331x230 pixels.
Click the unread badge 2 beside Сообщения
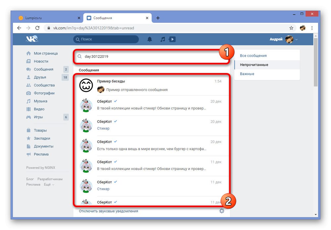click(x=66, y=69)
